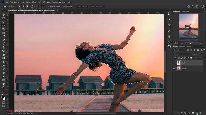Select the Hand tool
This screenshot has width=206, height=115.
4,84
